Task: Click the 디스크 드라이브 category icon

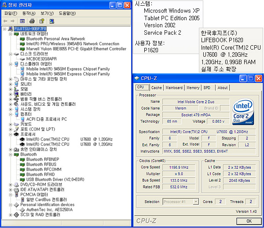Action: pyautogui.click(x=16, y=54)
